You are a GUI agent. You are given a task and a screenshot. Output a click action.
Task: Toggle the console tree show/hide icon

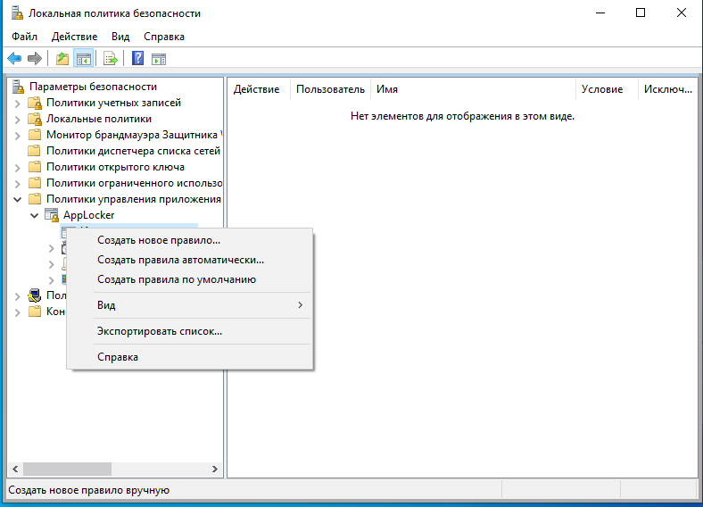pyautogui.click(x=84, y=58)
